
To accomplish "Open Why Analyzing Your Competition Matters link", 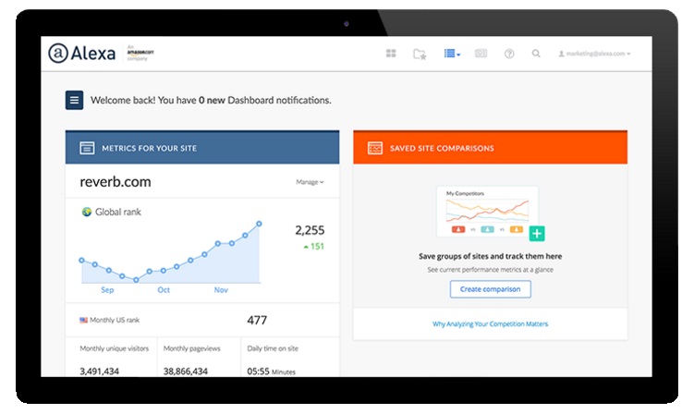I will [491, 324].
